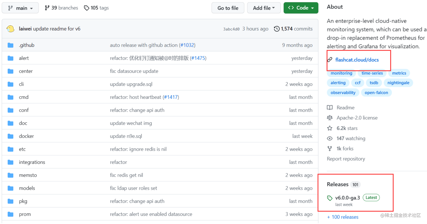Click the star icon beside 6.2k stars
The image size is (427, 224).
pos(330,128)
